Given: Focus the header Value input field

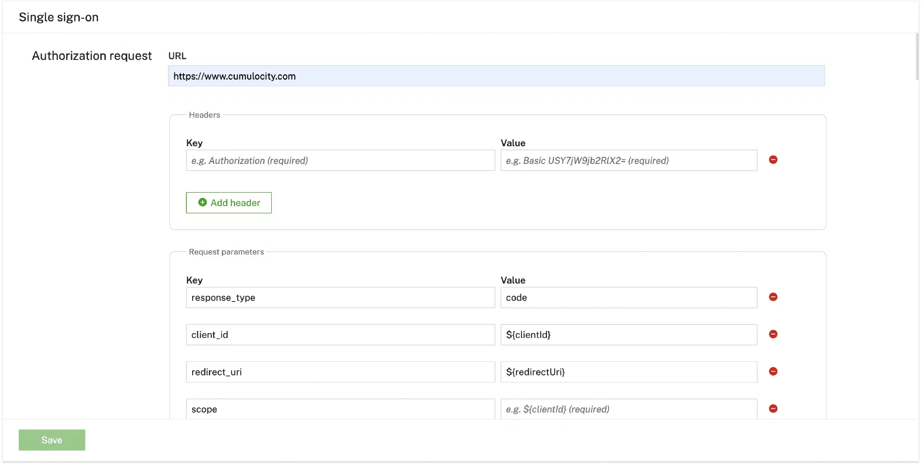Looking at the screenshot, I should pyautogui.click(x=628, y=161).
